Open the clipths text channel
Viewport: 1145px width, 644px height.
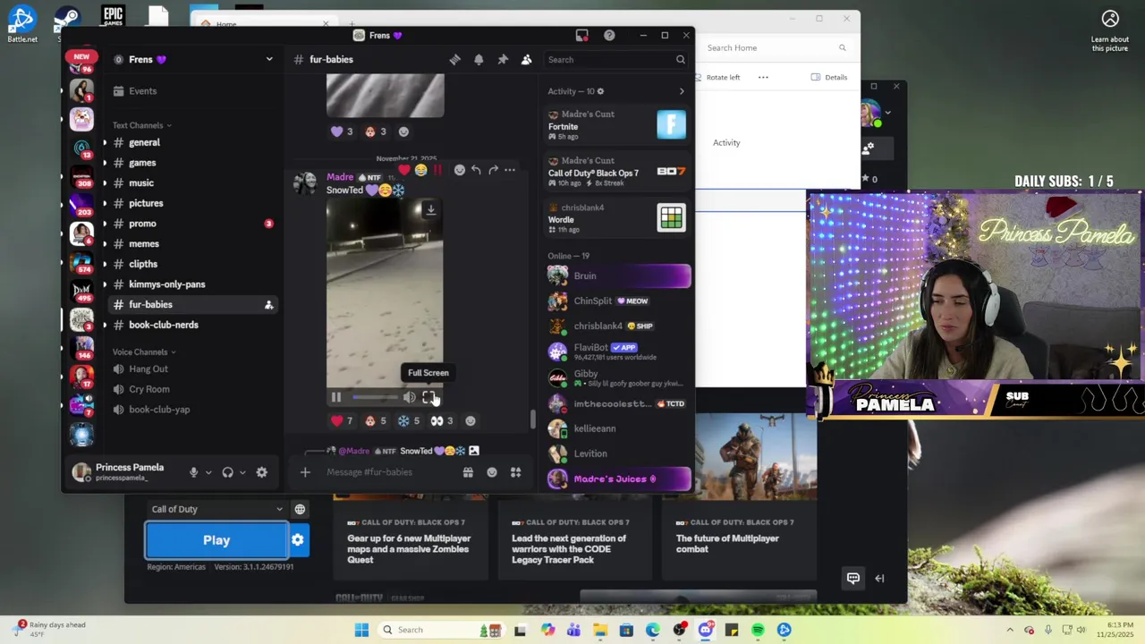pos(143,264)
